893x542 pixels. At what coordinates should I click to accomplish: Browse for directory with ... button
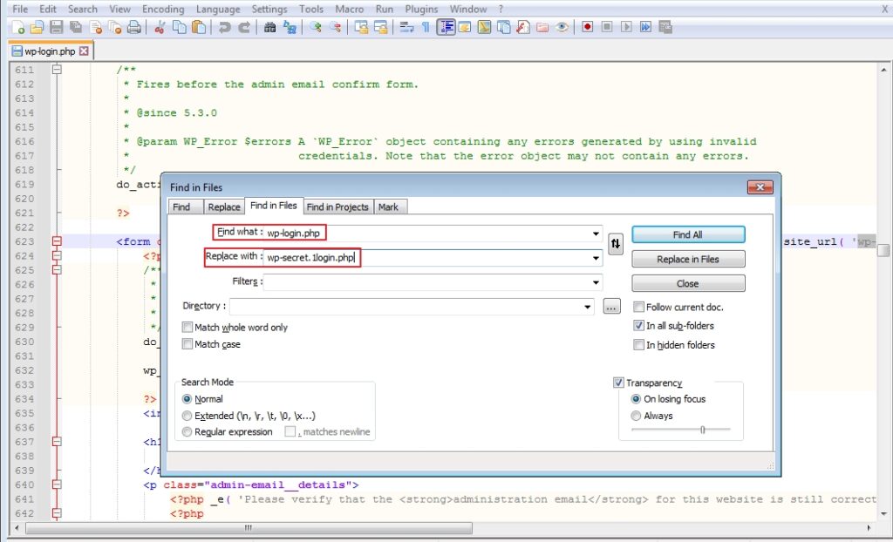(611, 307)
